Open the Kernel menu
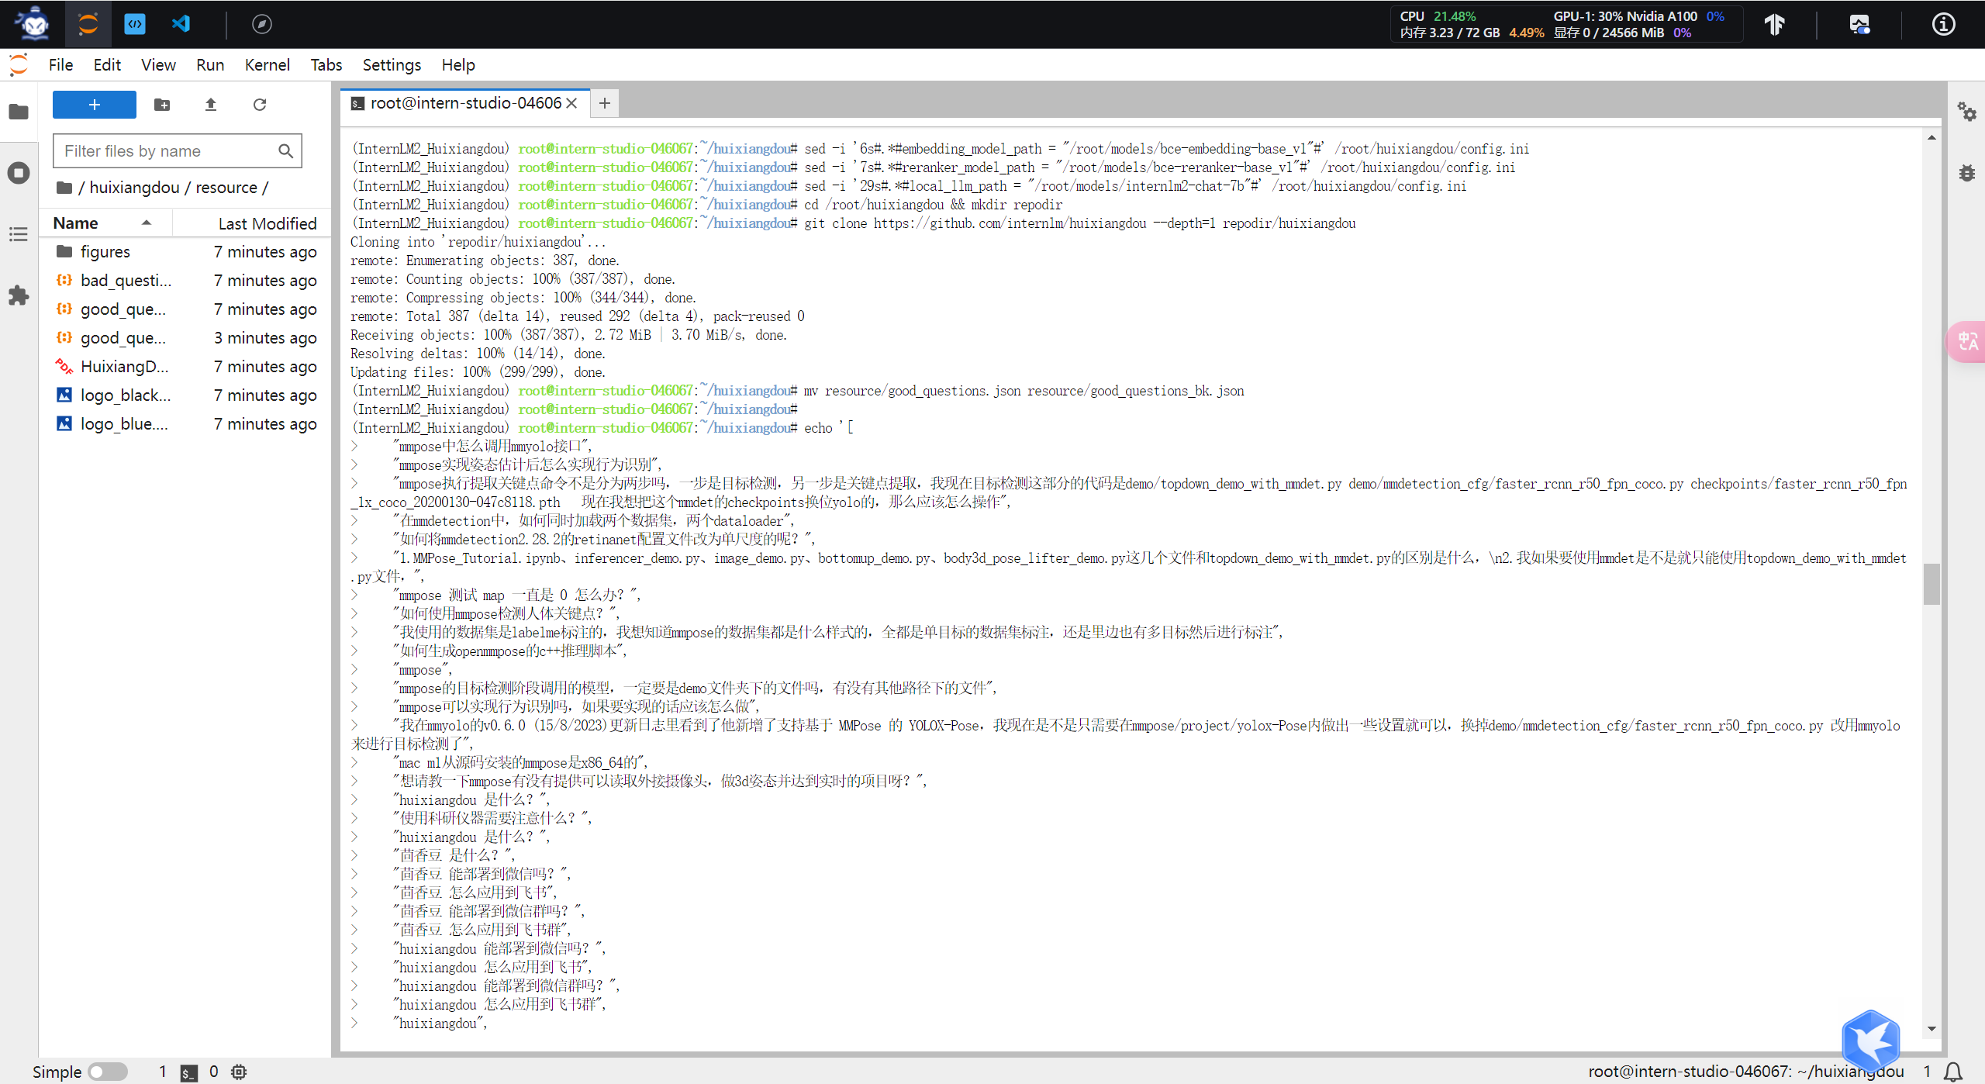Screen dimensions: 1985x1084 [x=267, y=65]
